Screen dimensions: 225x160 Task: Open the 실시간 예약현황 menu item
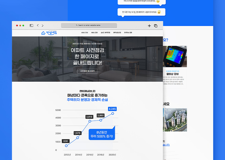106,33
